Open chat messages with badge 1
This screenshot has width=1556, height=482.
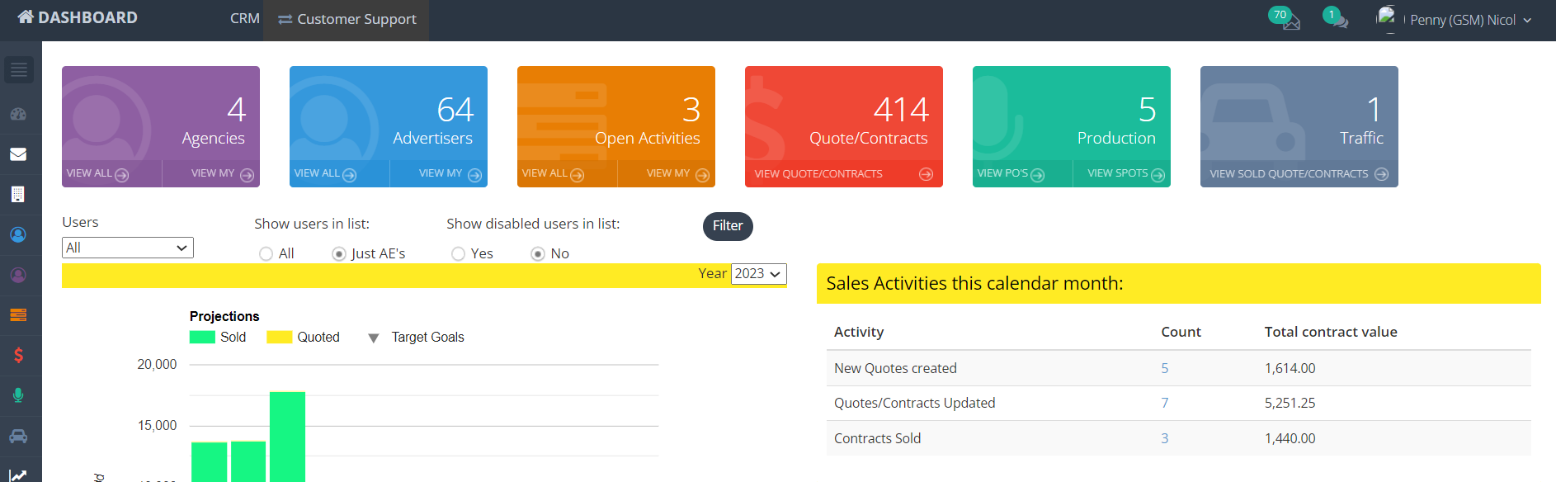(x=1335, y=17)
